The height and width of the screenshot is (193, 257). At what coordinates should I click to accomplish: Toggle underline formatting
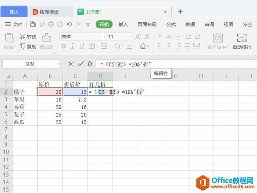pyautogui.click(x=82, y=46)
